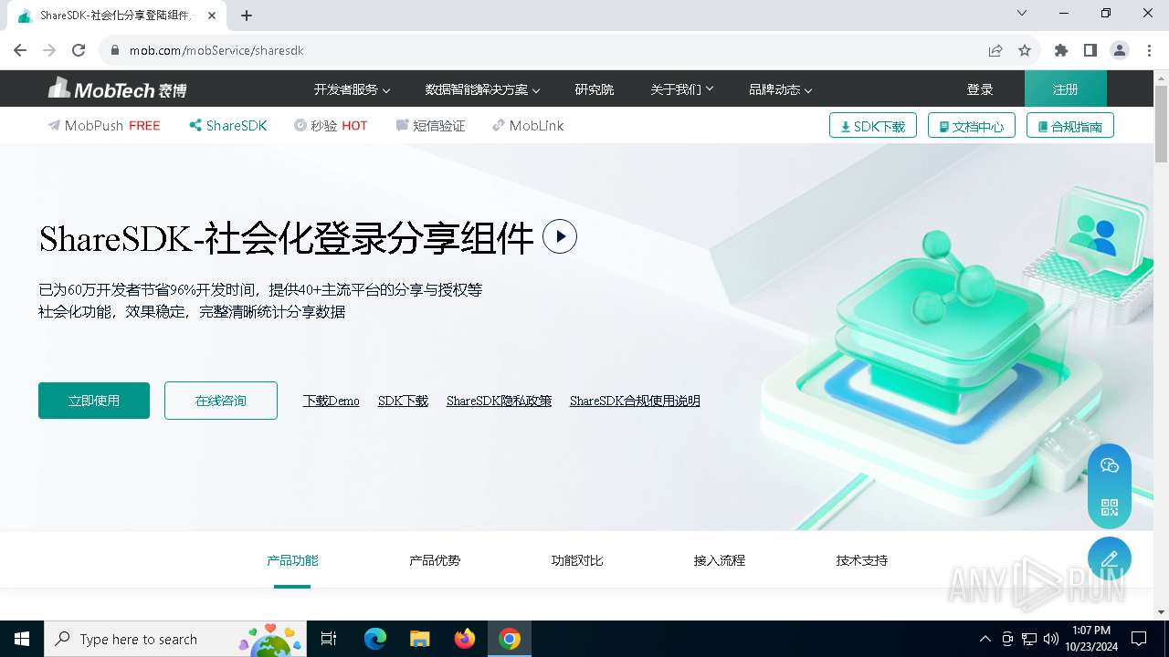
Task: Open the WeChat floating contact icon
Action: tap(1110, 465)
